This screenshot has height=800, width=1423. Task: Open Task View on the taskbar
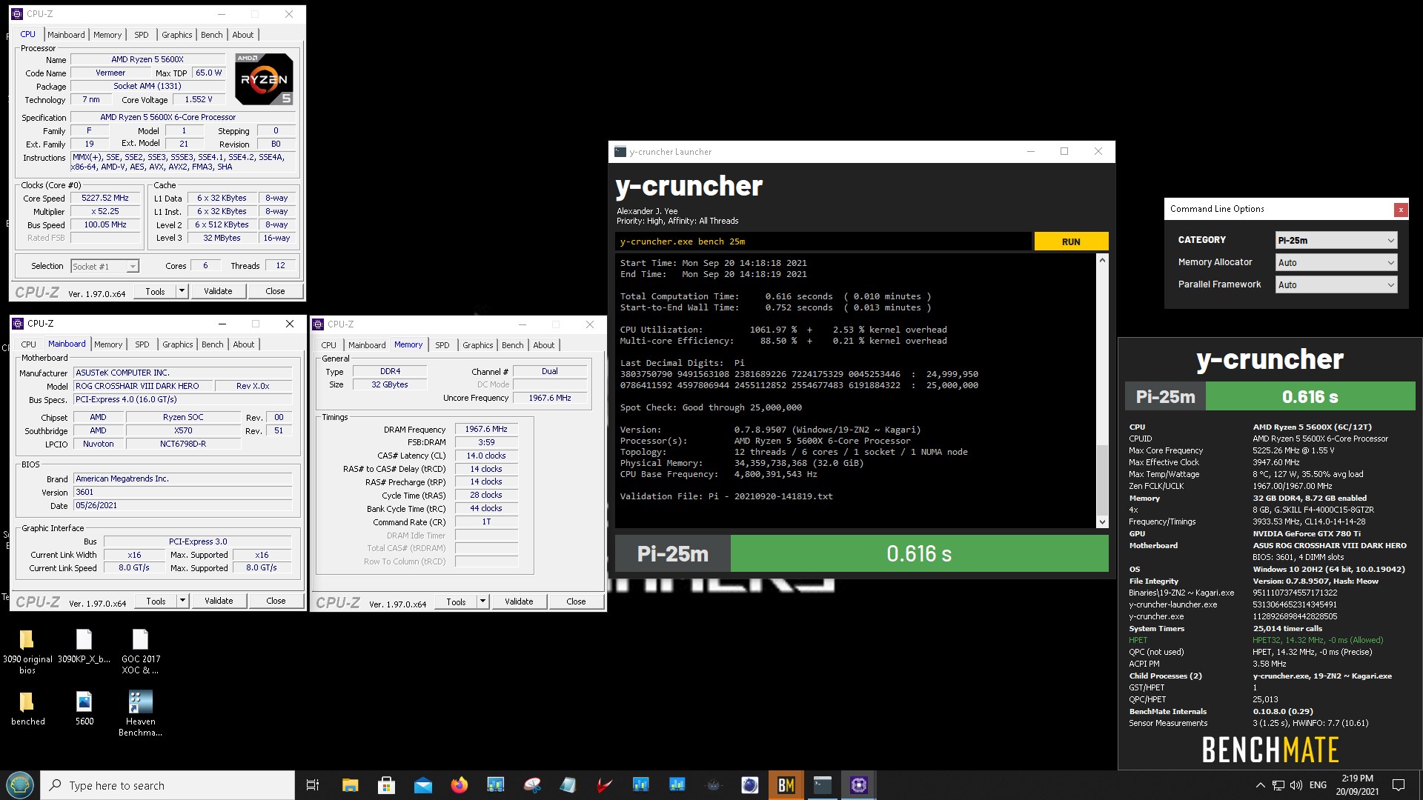pyautogui.click(x=313, y=785)
